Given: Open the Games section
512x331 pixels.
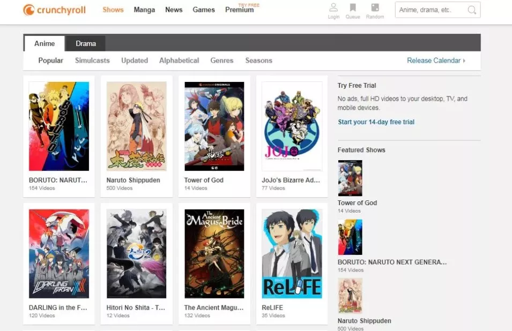Looking at the screenshot, I should [x=204, y=10].
